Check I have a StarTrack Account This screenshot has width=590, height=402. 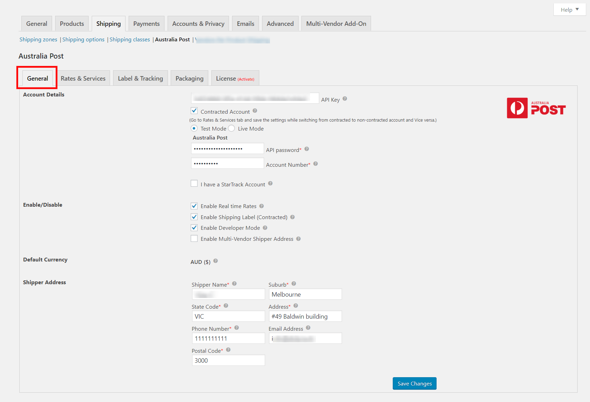click(194, 183)
